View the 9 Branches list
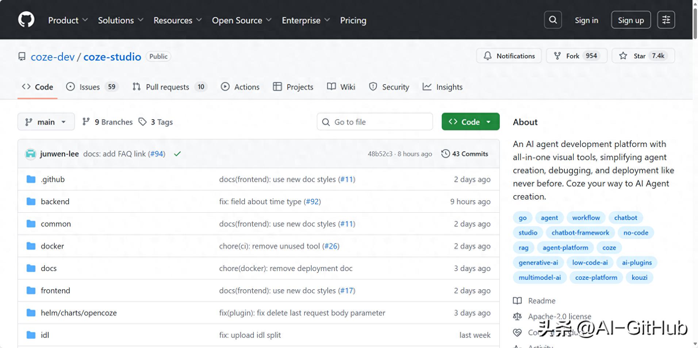The height and width of the screenshot is (348, 698). tap(108, 122)
